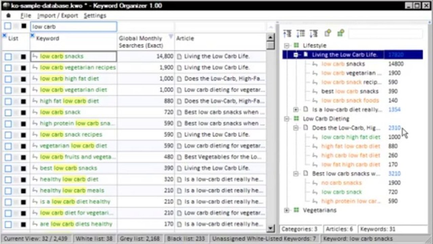Check the white-list box for best low carb snacks row

coord(8,168)
